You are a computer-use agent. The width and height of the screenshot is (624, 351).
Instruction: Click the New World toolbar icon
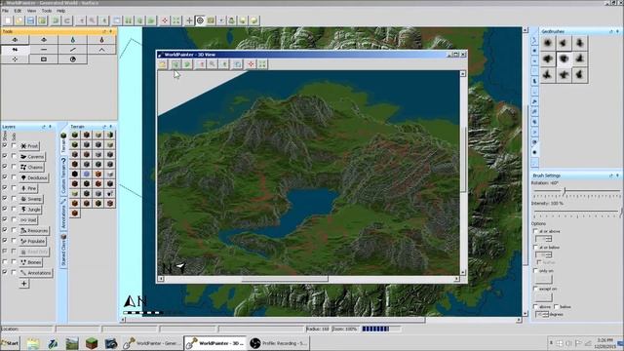(8, 20)
